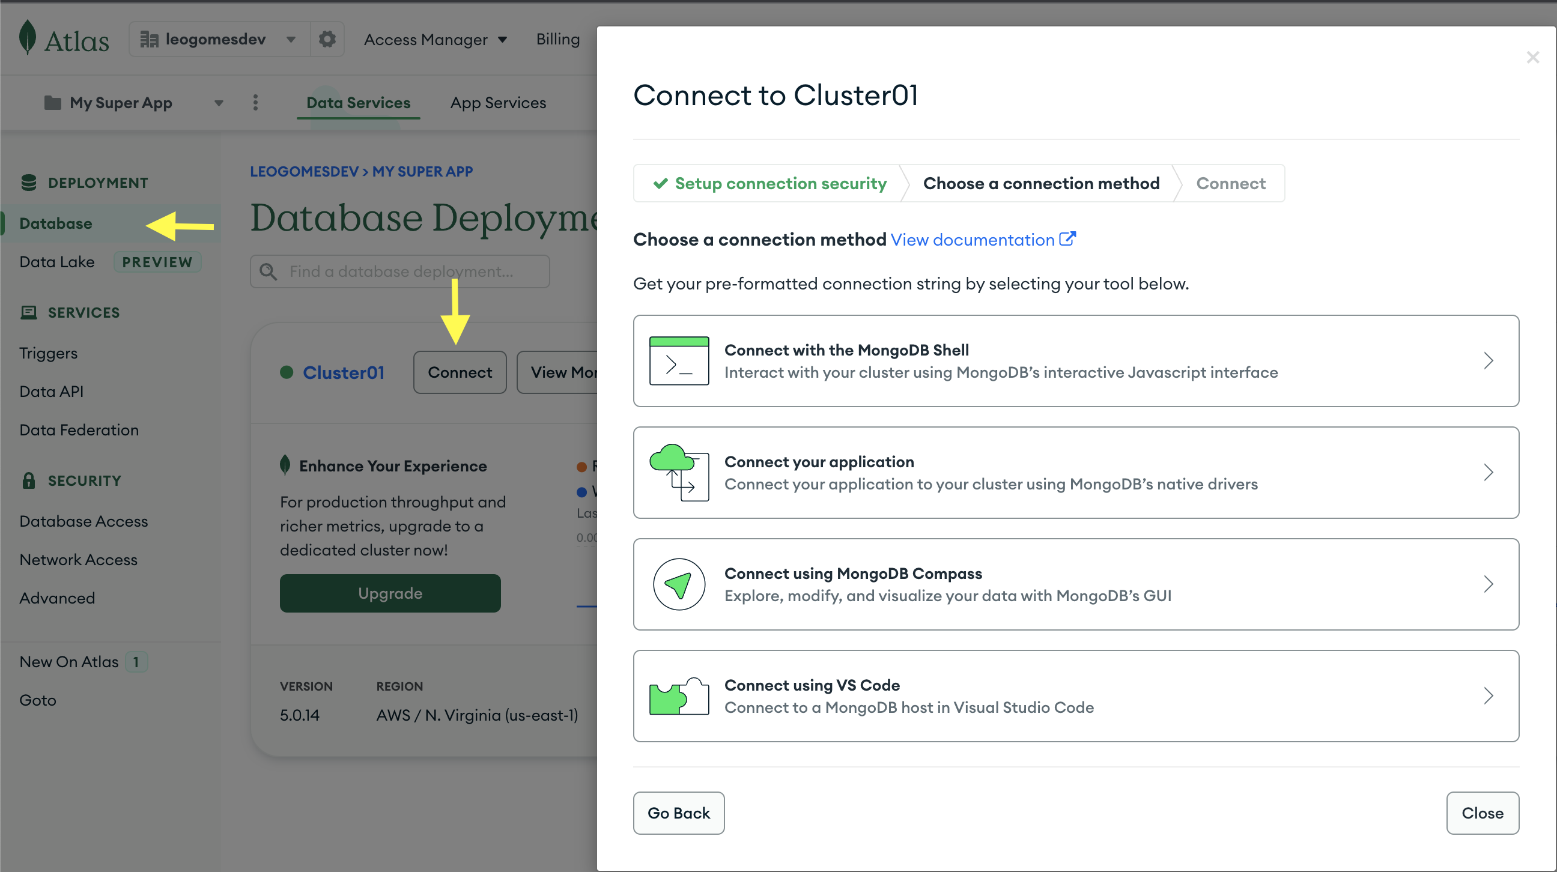This screenshot has height=872, width=1557.
Task: Switch to the Data Services tab
Action: point(357,101)
